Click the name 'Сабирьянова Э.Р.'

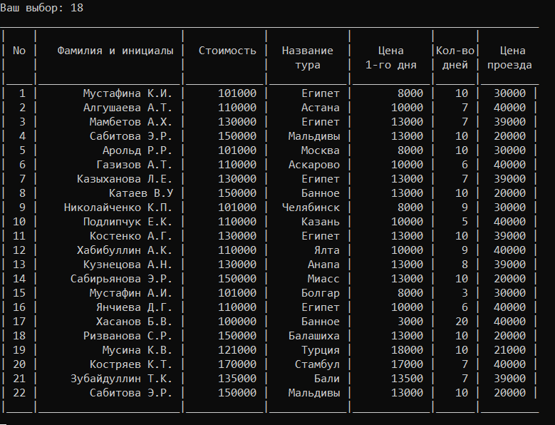click(x=121, y=279)
